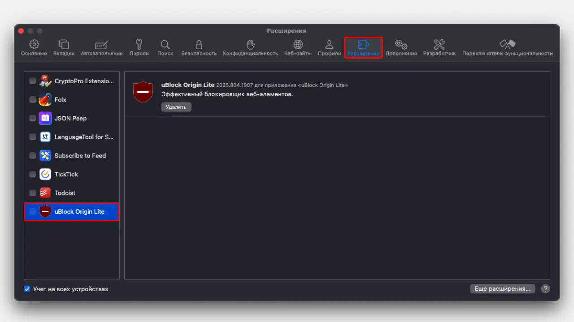
Task: Select the JSON Peep icon
Action: (x=45, y=119)
